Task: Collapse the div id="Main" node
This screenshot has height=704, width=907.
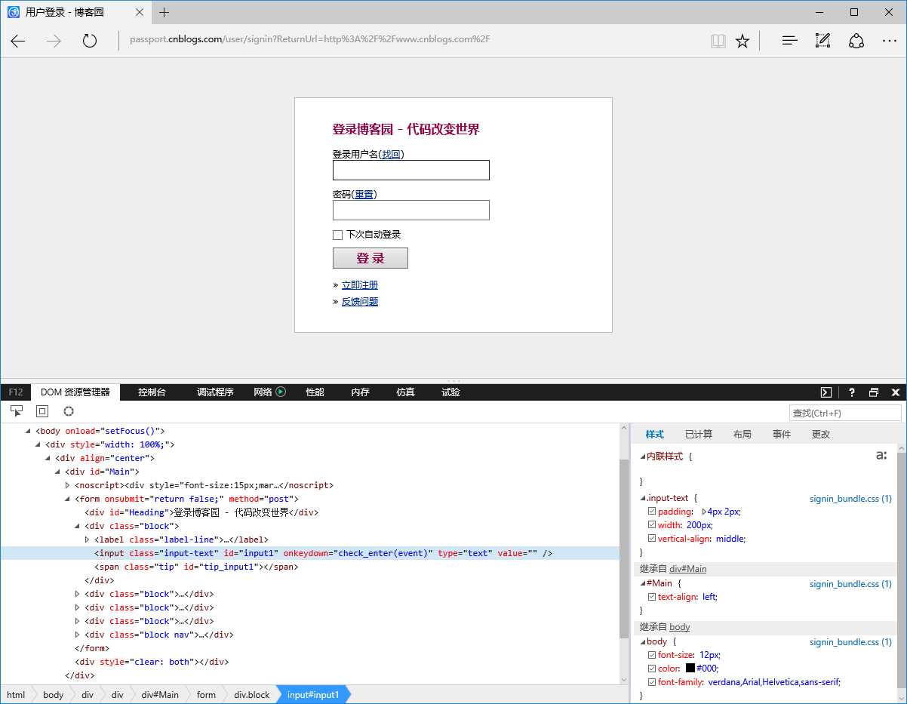Action: click(x=57, y=472)
